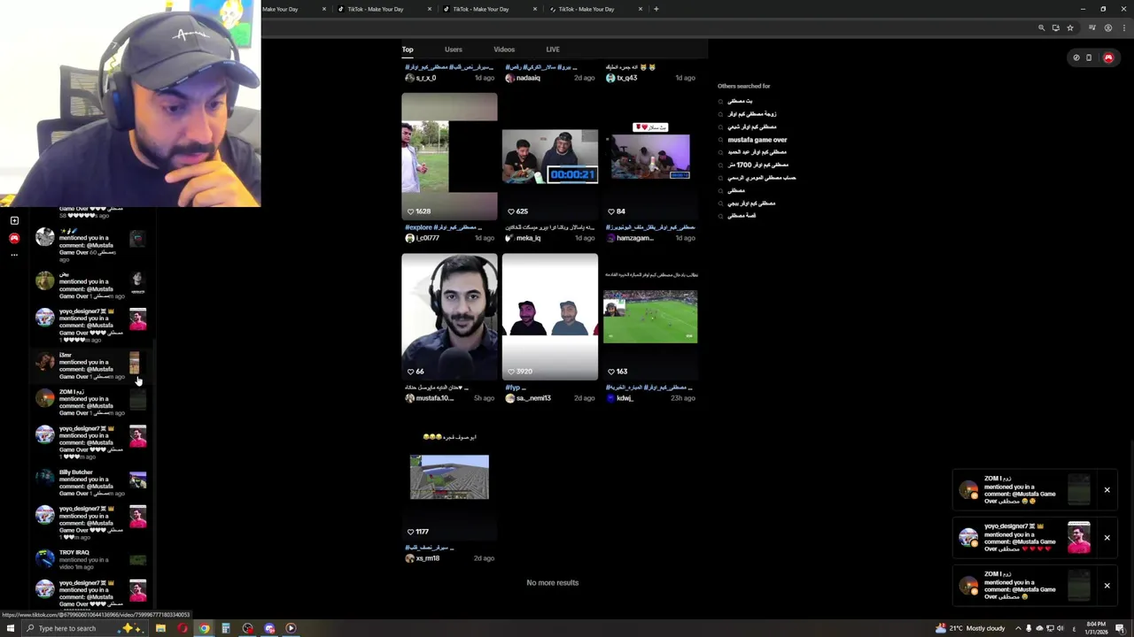Click the #explore hashtag under 1628 video

coord(419,227)
